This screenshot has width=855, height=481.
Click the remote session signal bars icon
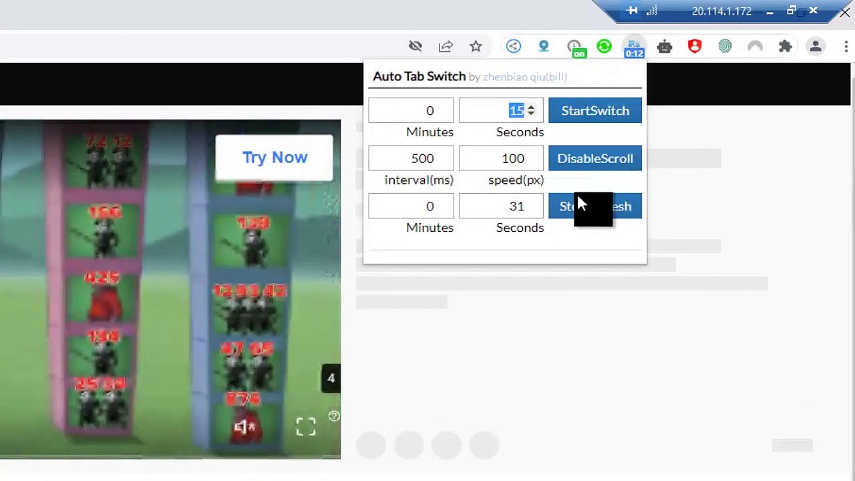(x=652, y=11)
